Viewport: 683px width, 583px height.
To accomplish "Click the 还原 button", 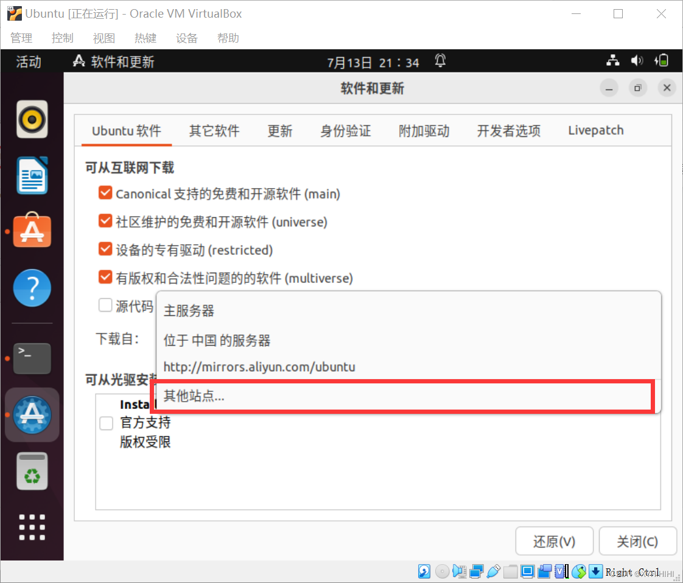I will click(555, 540).
